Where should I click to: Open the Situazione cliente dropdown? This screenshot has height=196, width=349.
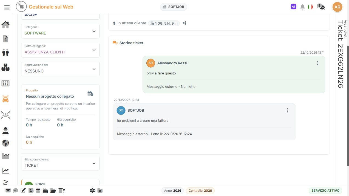coord(60,163)
